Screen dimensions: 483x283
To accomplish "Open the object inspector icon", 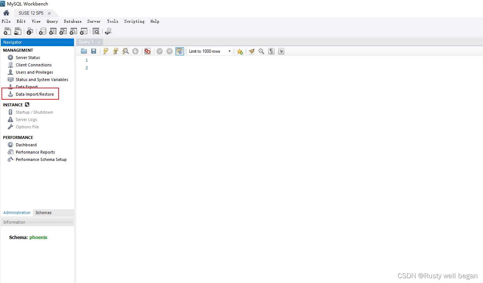I will click(x=30, y=32).
